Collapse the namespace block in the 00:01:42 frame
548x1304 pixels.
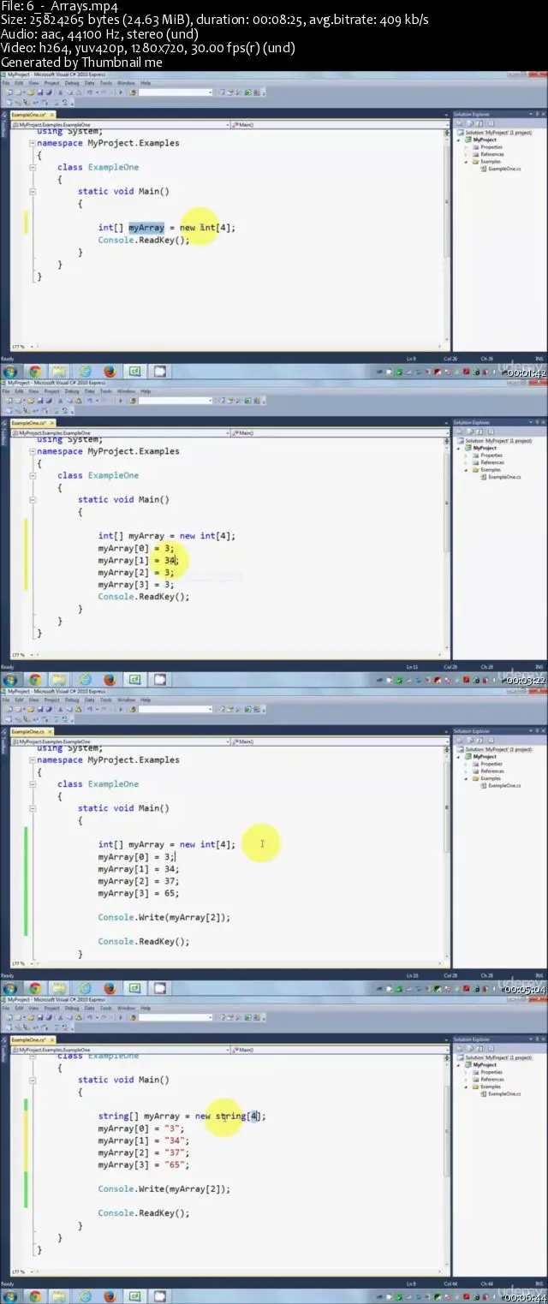(32, 143)
